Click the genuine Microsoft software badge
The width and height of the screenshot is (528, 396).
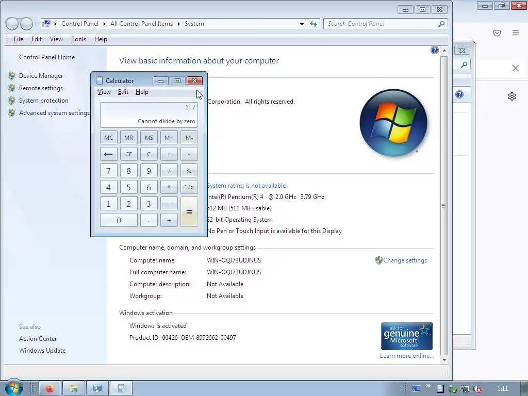pos(407,336)
